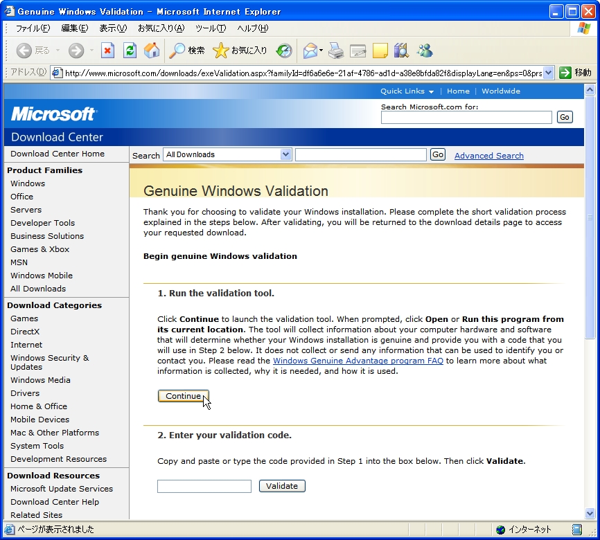Image resolution: width=600 pixels, height=540 pixels.
Task: Open the Drivers download category
Action: [25, 393]
